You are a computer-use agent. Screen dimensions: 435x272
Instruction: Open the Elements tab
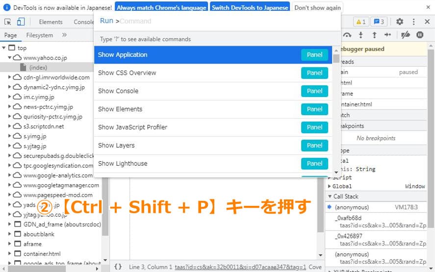tap(51, 22)
